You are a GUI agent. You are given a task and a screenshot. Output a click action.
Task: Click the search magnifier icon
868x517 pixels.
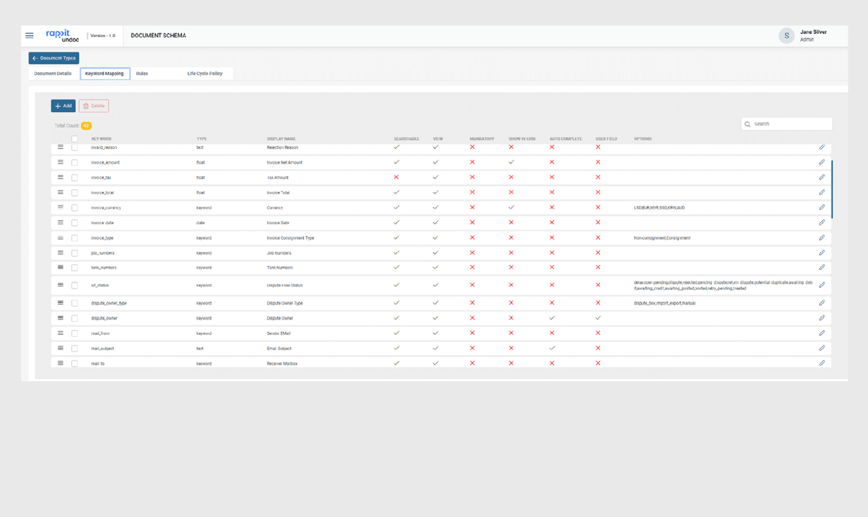[x=748, y=124]
